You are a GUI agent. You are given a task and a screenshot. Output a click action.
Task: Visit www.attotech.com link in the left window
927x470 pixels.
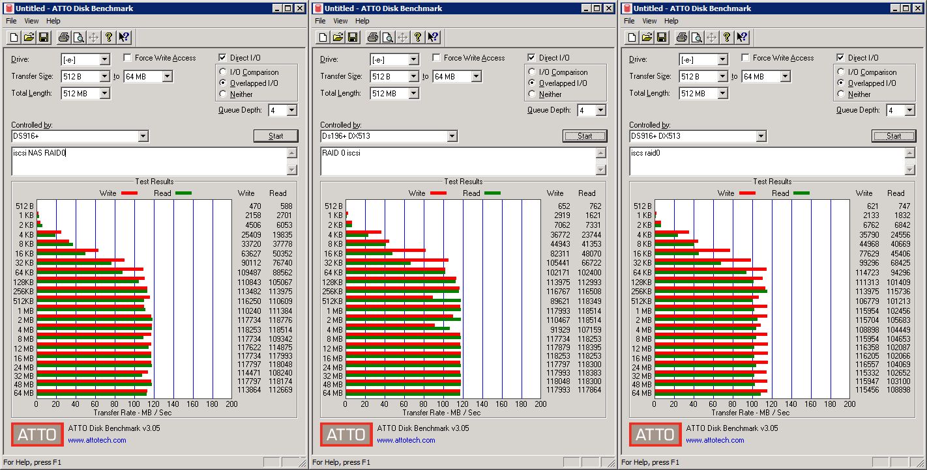click(x=97, y=440)
